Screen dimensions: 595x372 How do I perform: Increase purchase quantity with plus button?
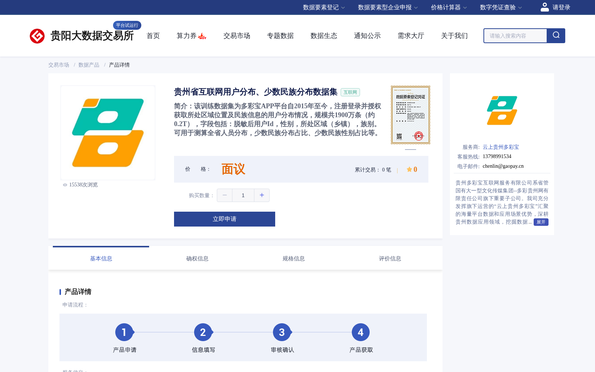click(x=262, y=195)
